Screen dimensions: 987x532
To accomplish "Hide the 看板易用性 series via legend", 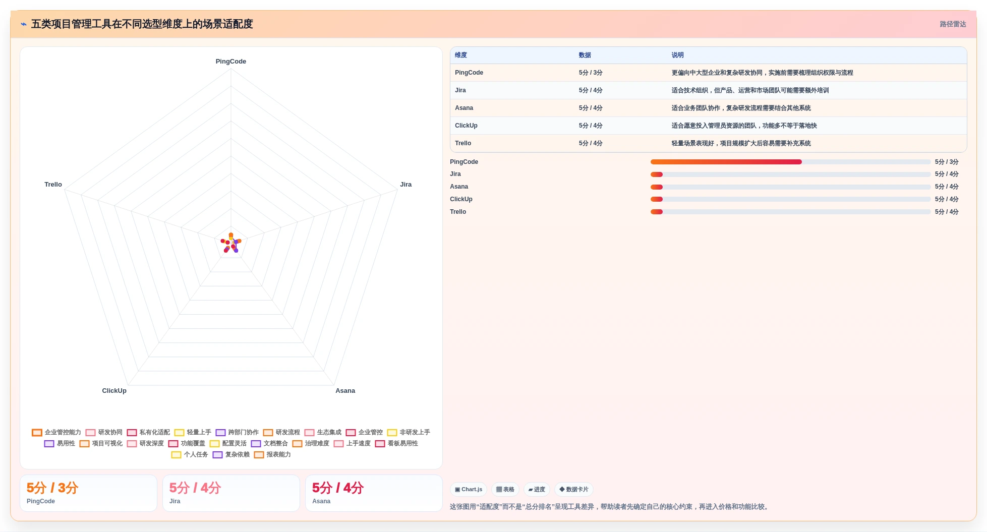I will point(396,444).
